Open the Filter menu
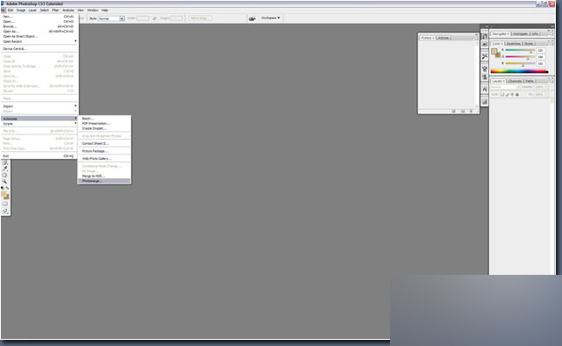 (x=55, y=10)
